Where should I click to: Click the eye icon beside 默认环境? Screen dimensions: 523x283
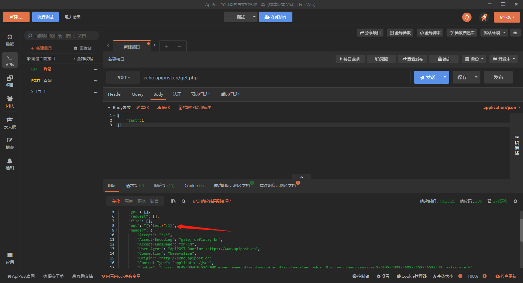[x=515, y=33]
